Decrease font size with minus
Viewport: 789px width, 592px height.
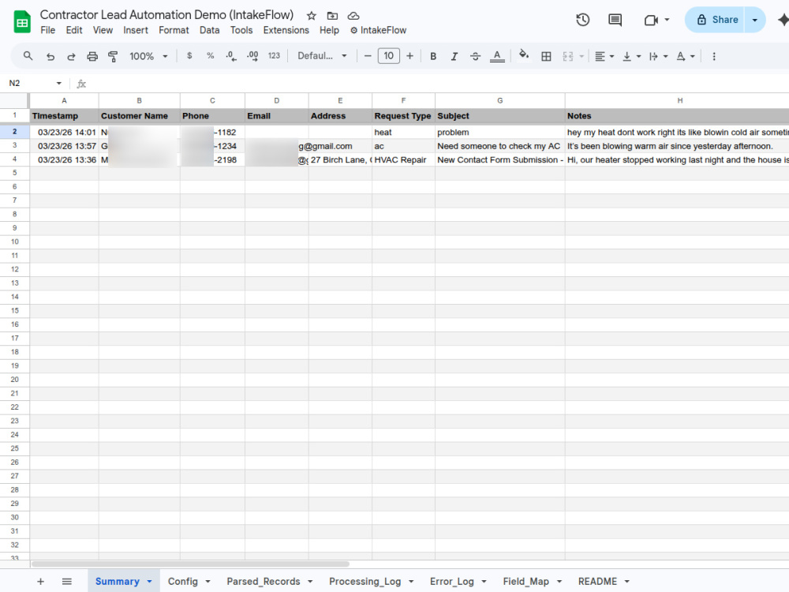(368, 56)
